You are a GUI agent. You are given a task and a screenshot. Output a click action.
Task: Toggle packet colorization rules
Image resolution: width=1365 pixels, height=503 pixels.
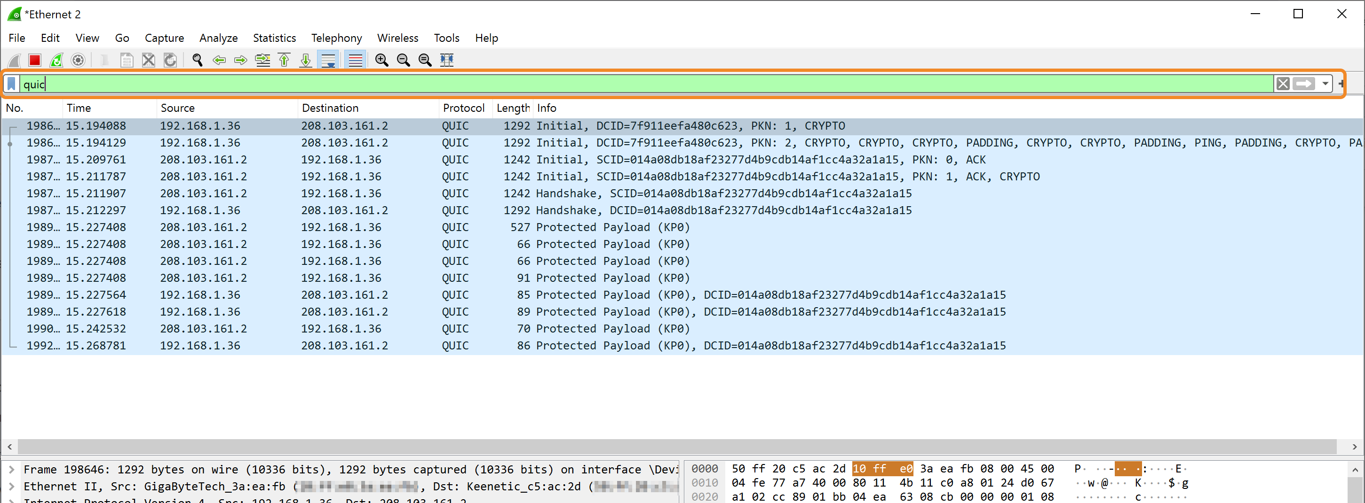pyautogui.click(x=355, y=60)
